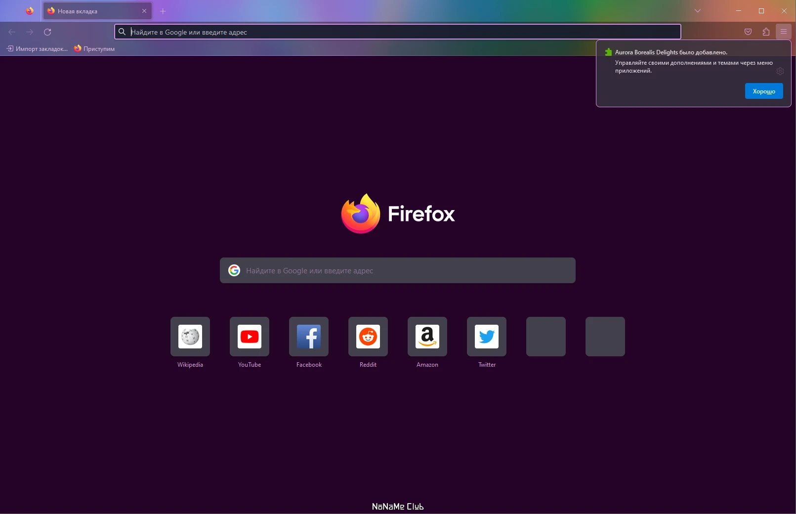Image resolution: width=796 pixels, height=514 pixels.
Task: Click the Reddit label text
Action: point(368,365)
